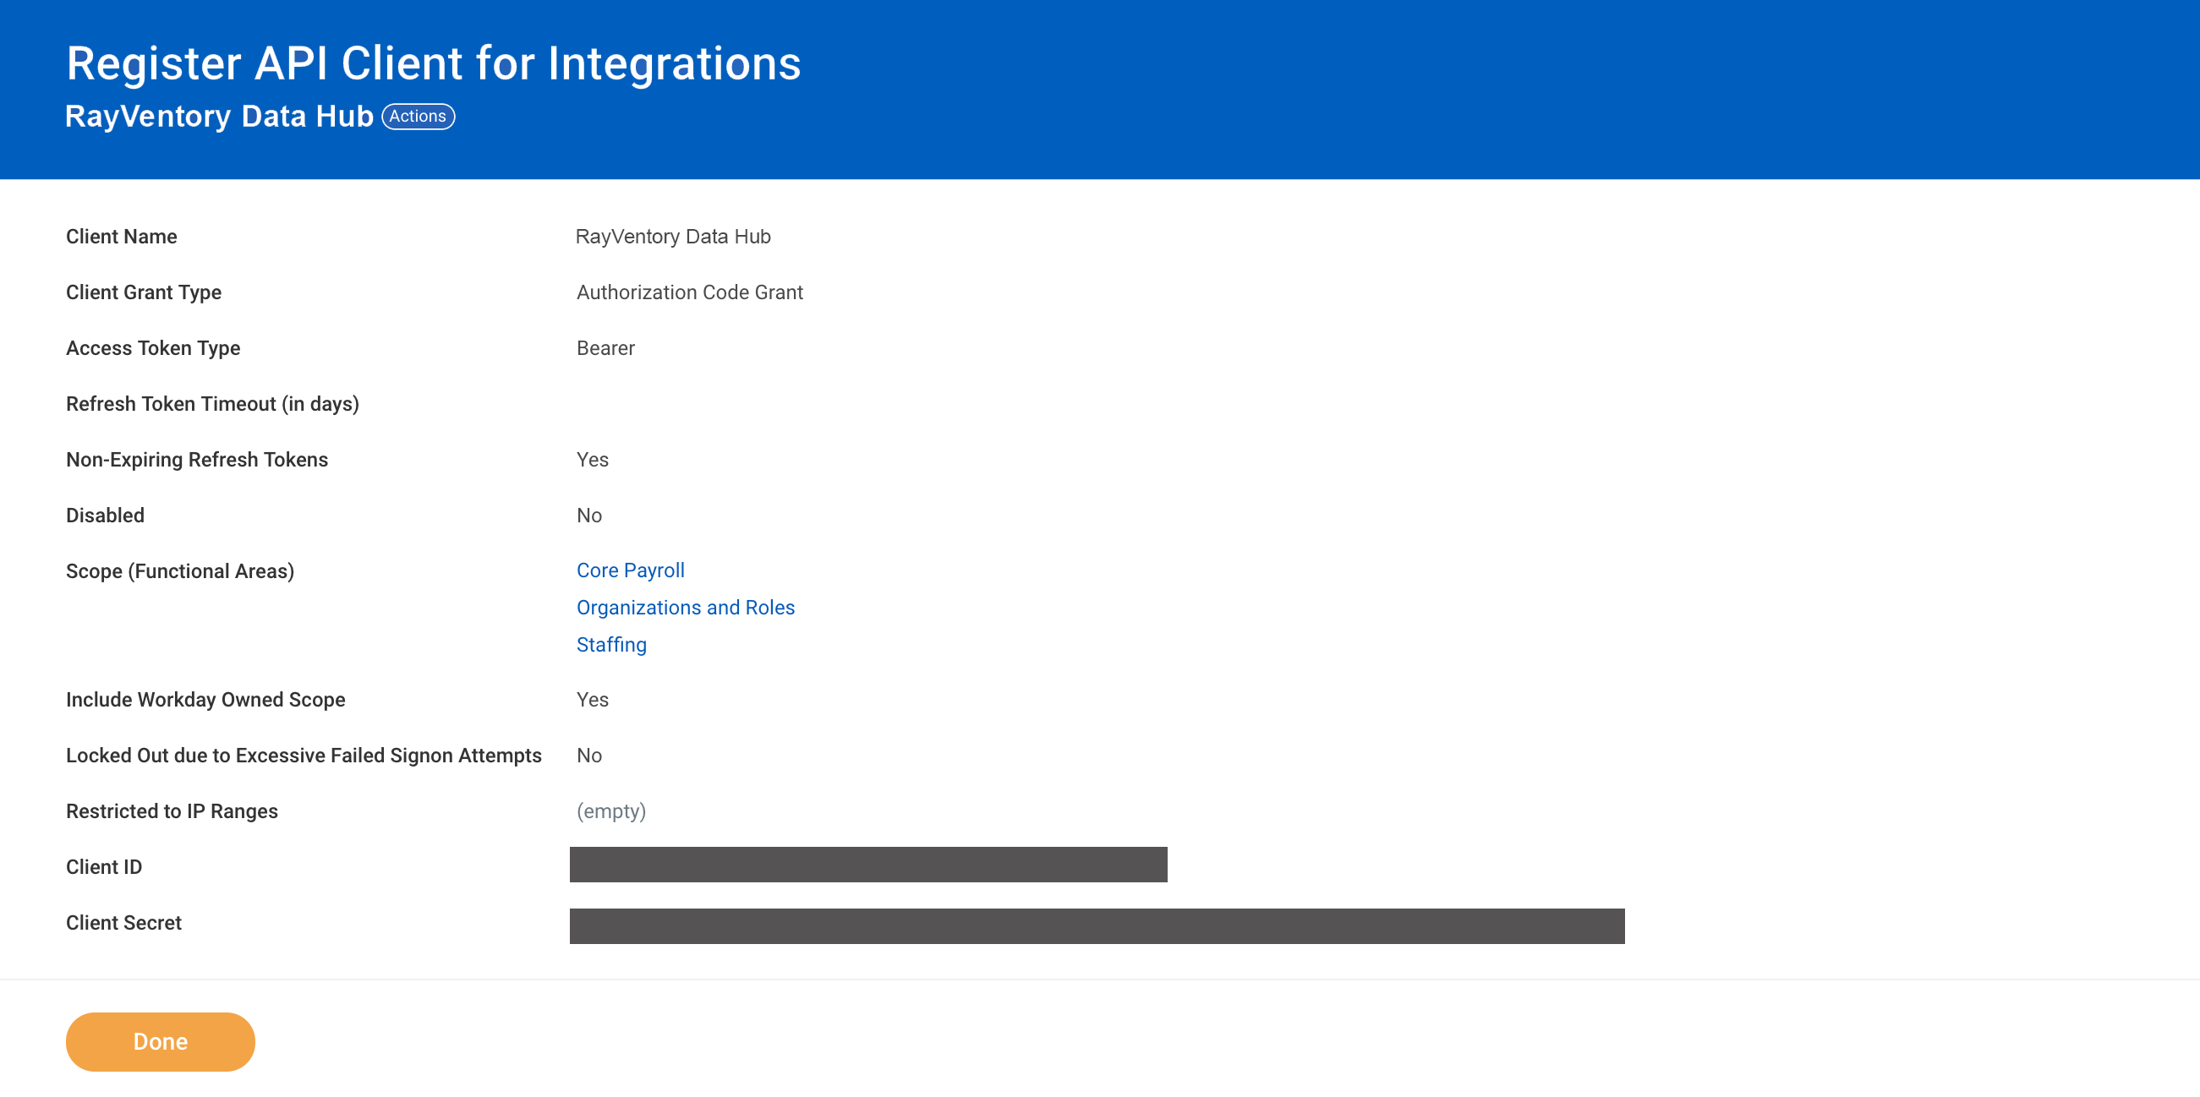Open the Organizations and Roles scope link
This screenshot has width=2200, height=1097.
(x=685, y=607)
